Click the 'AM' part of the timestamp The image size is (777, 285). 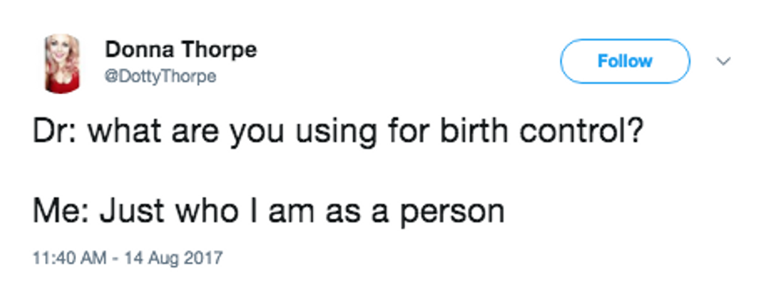(95, 258)
